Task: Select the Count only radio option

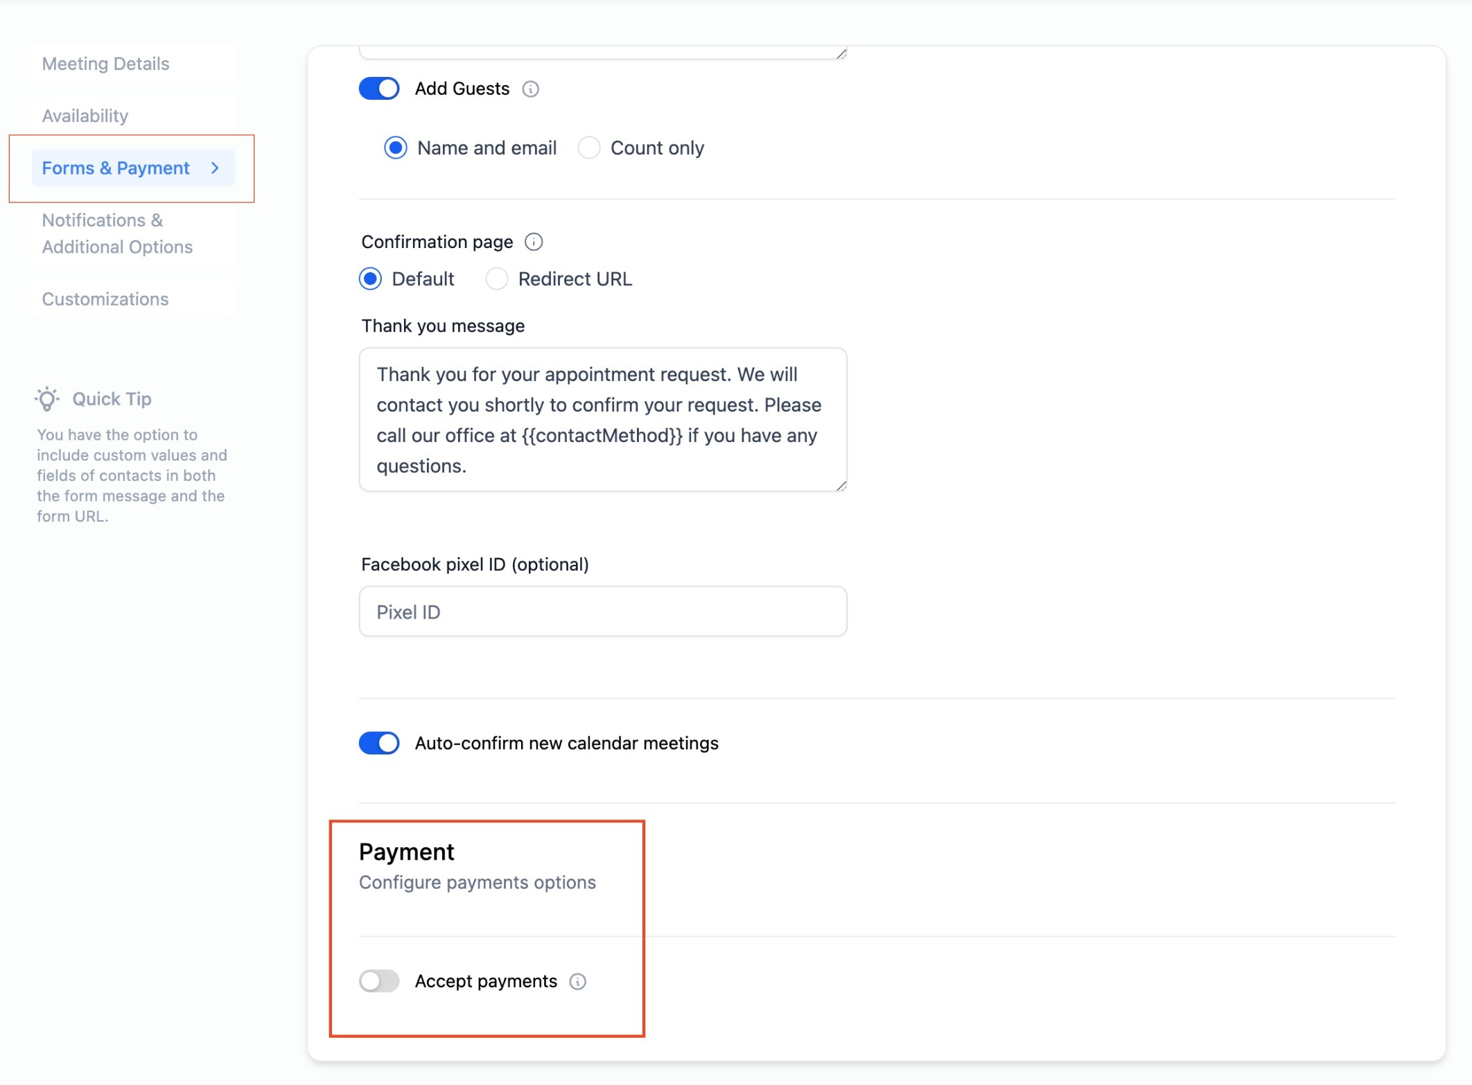Action: click(x=589, y=148)
